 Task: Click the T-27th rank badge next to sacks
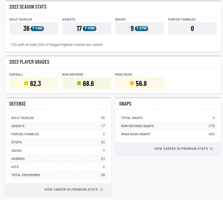(x=142, y=29)
